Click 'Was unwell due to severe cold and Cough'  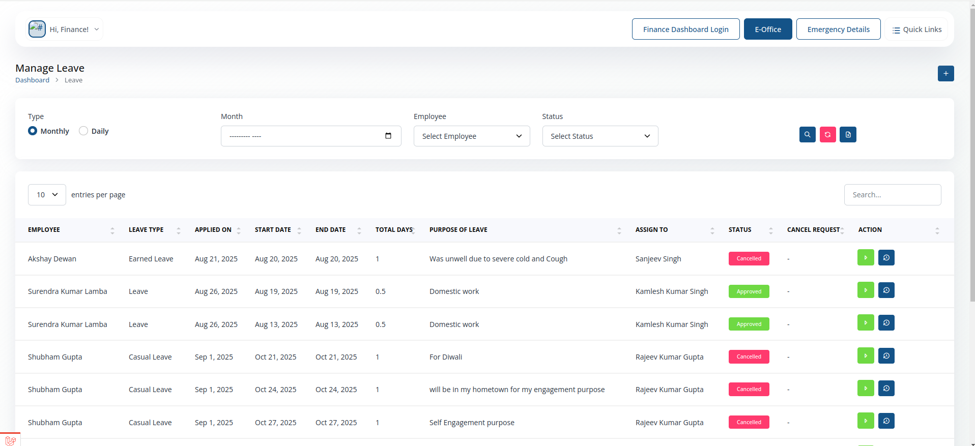click(498, 259)
